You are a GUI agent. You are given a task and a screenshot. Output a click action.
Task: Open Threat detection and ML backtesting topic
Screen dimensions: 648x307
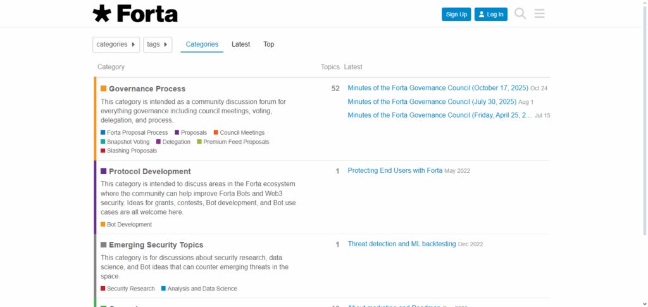point(402,244)
